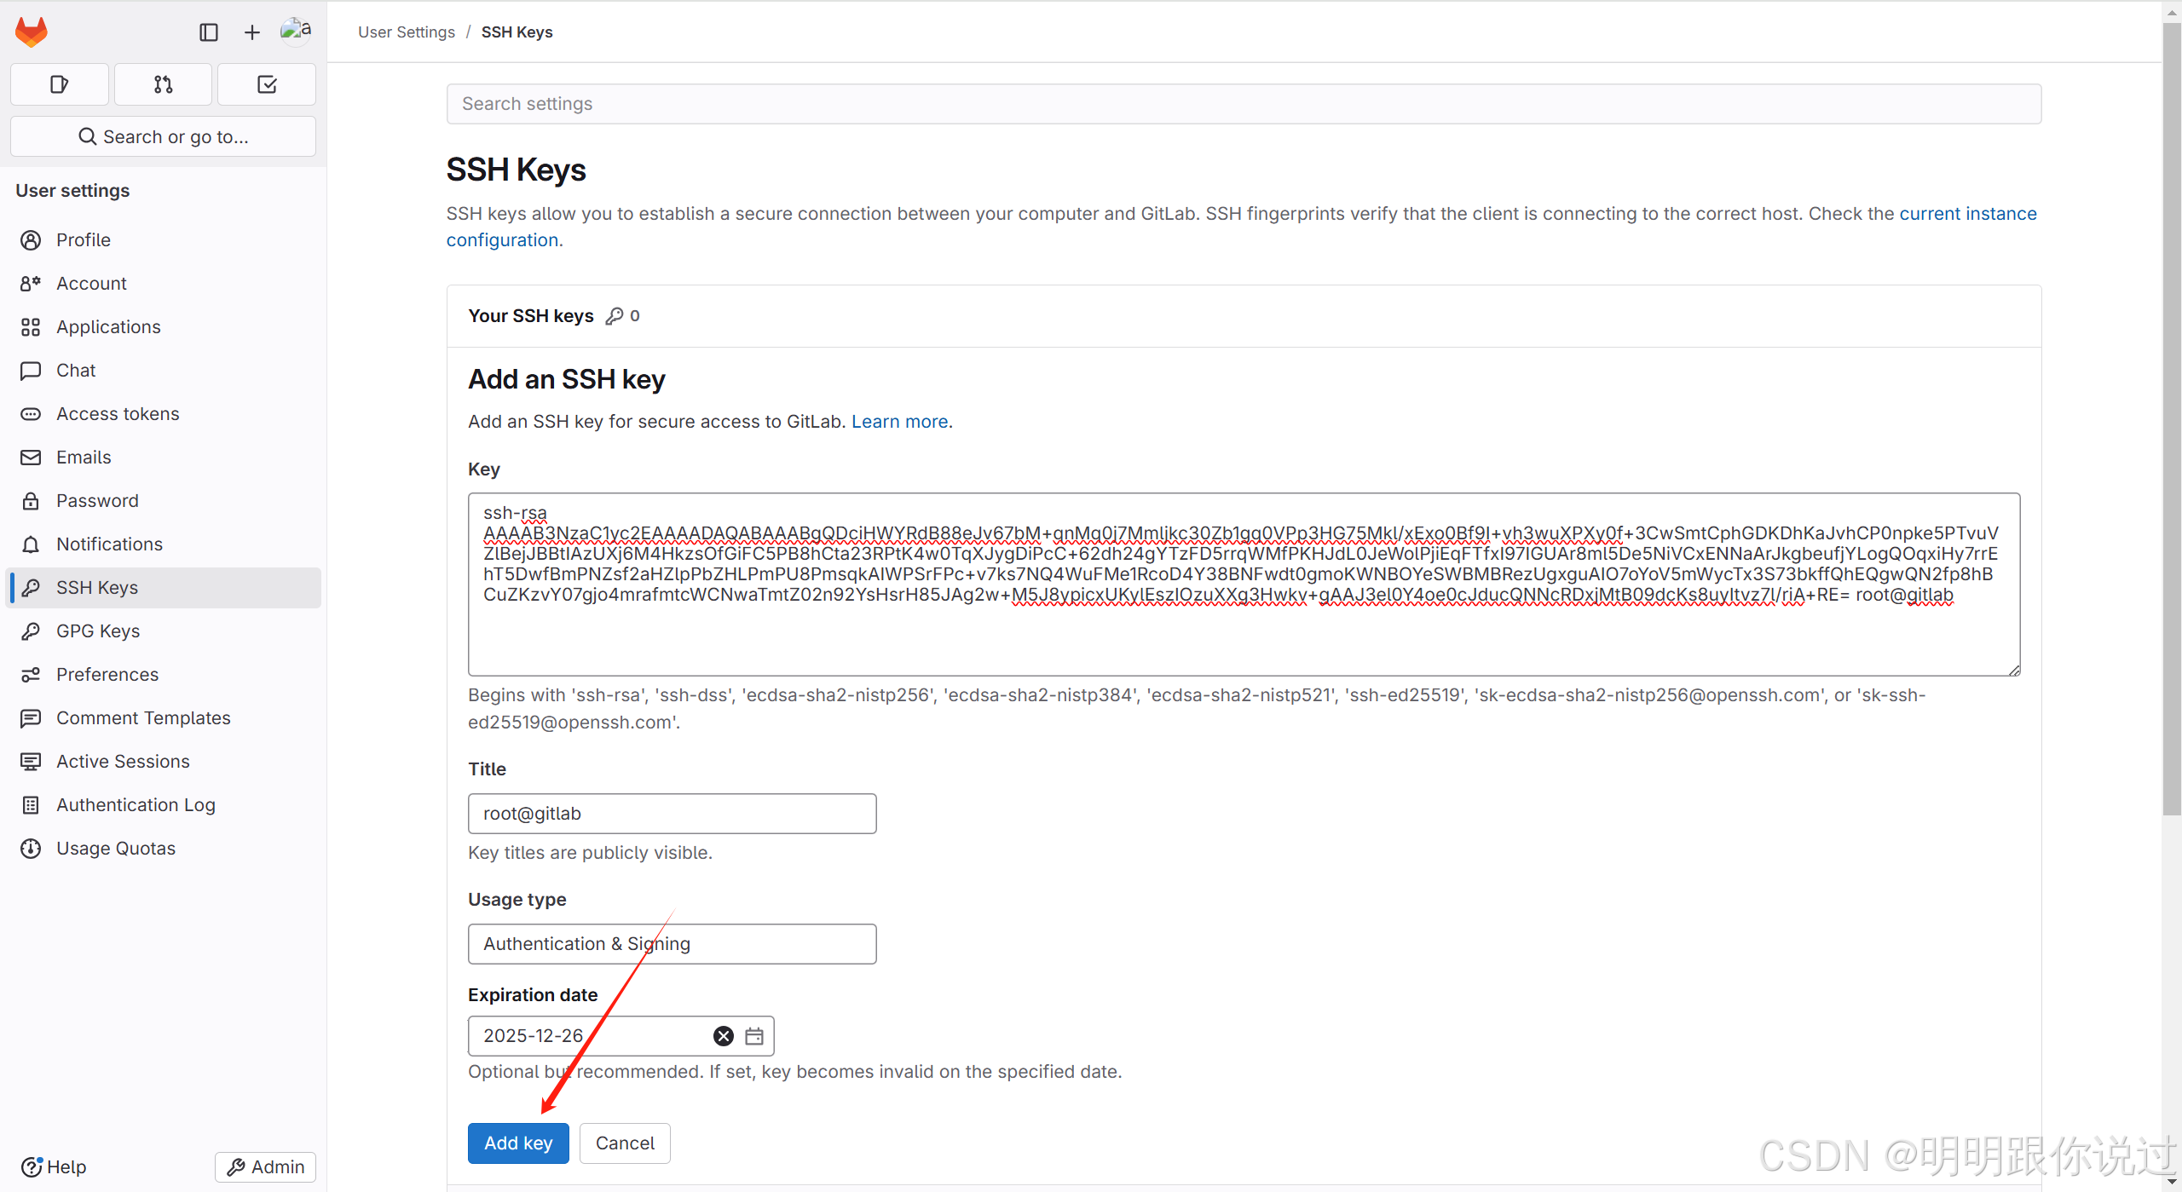Open Comment Templates page
This screenshot has height=1192, width=2182.
pyautogui.click(x=163, y=718)
